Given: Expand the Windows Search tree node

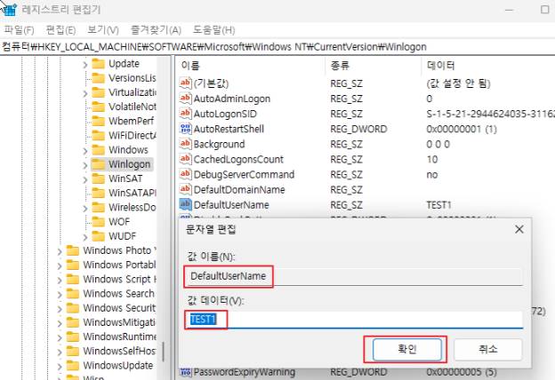Looking at the screenshot, I should pos(60,295).
